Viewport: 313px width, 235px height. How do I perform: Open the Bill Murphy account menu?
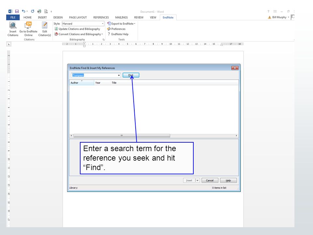tap(281, 17)
